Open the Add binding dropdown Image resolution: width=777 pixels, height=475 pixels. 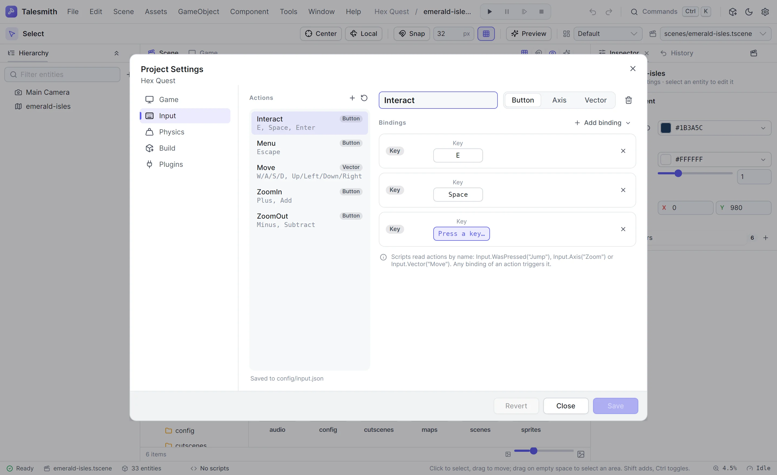point(602,123)
